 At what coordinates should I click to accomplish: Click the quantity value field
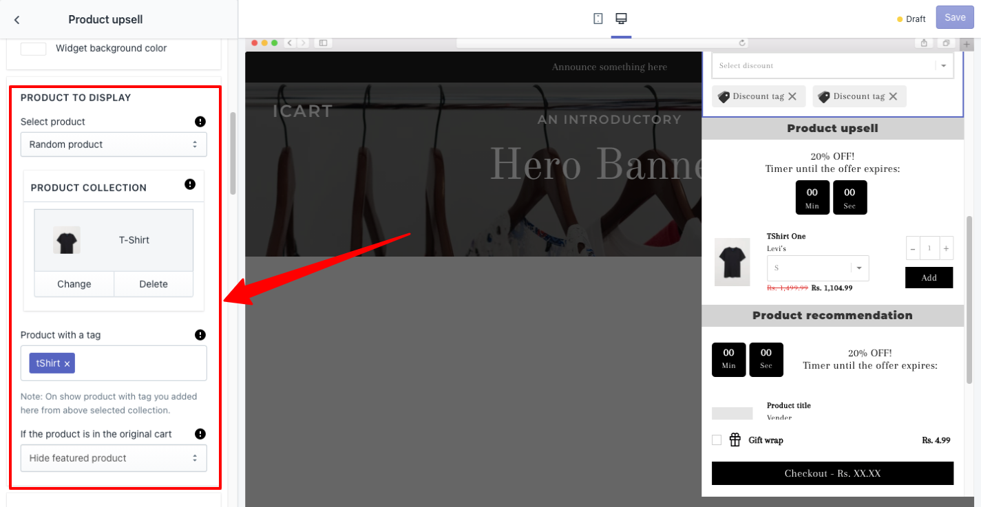930,248
